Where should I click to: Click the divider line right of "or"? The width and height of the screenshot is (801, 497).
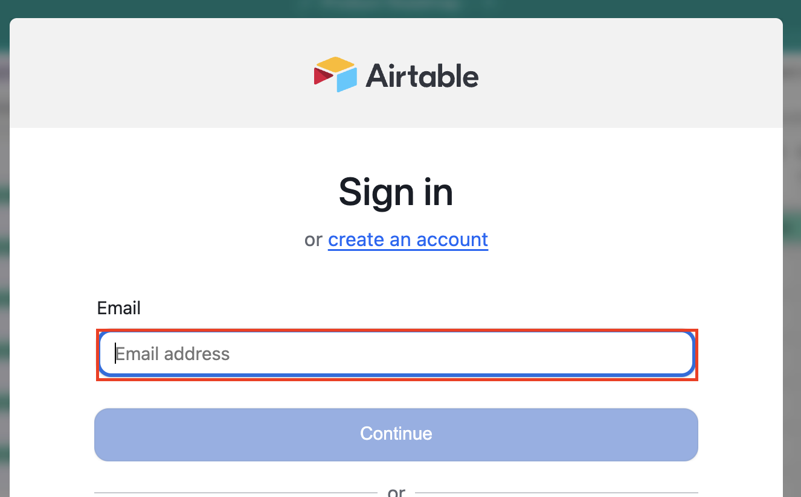[x=556, y=493]
